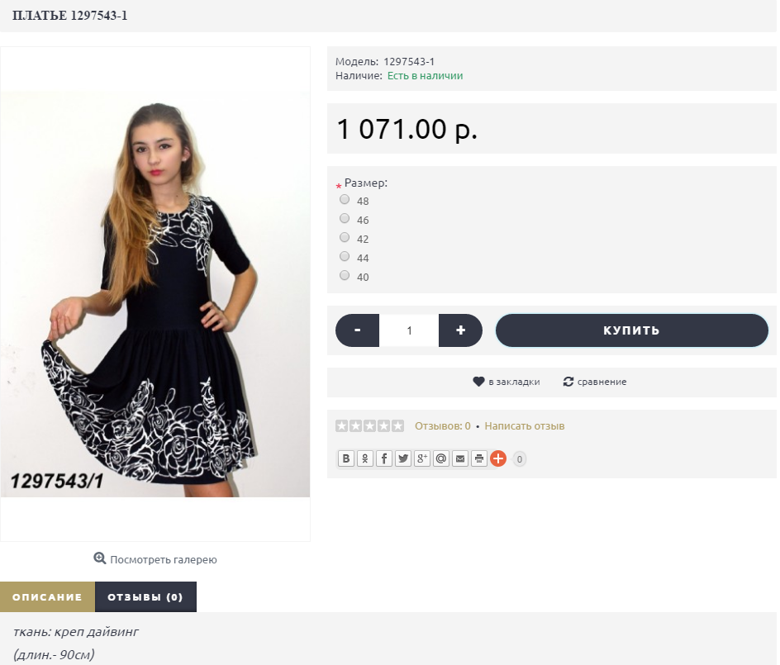Click the share counter showing 0
This screenshot has height=665, width=780.
(520, 459)
